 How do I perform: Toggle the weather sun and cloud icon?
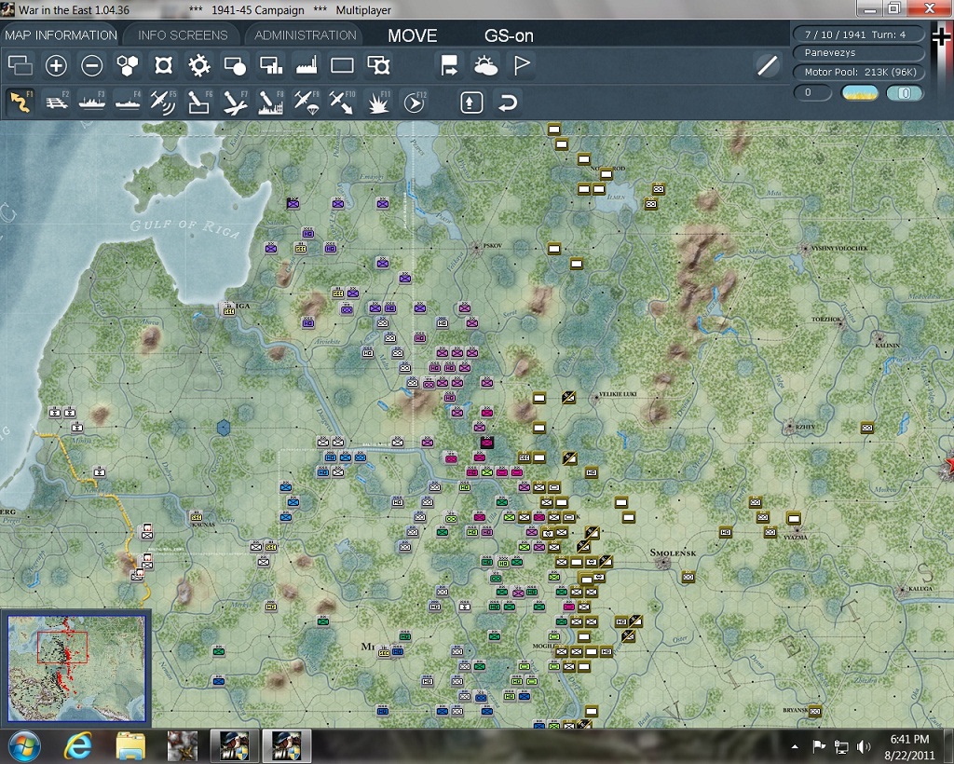(x=485, y=65)
